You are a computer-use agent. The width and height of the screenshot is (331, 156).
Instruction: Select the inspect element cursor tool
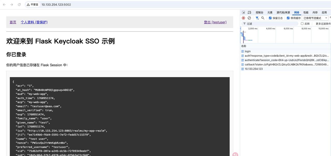click(243, 12)
